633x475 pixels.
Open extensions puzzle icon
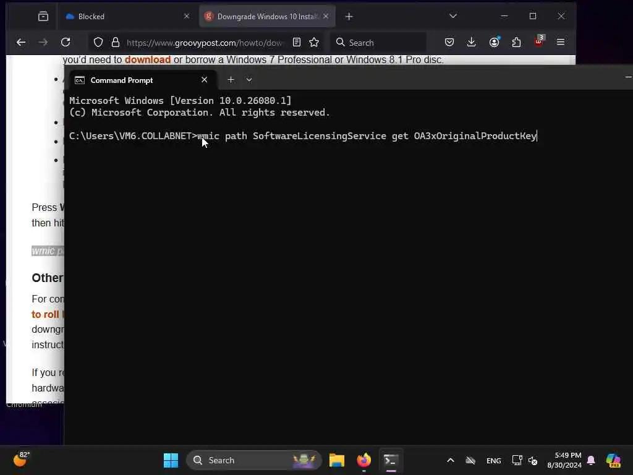(516, 43)
